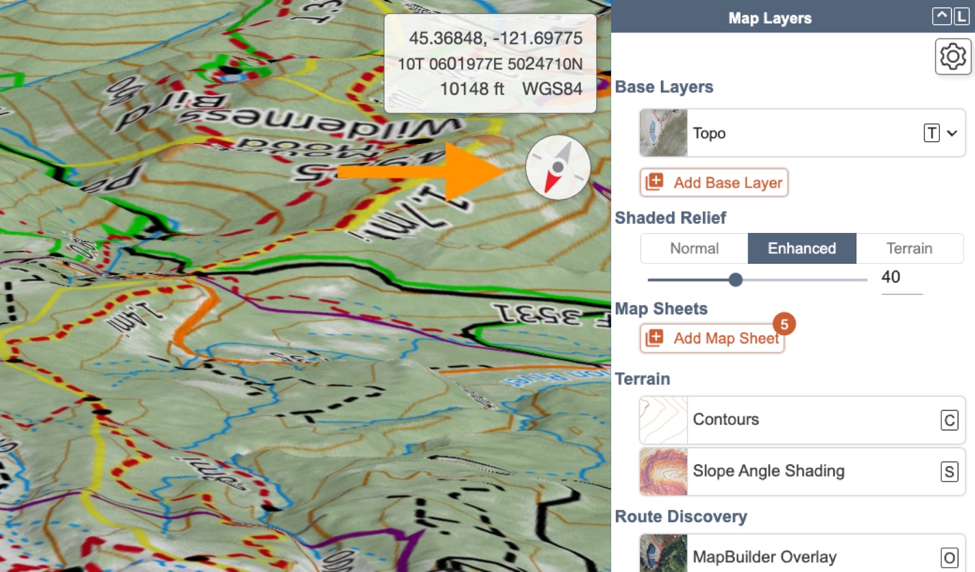975x572 pixels.
Task: Click the L shortcut icon in header
Action: click(x=960, y=17)
